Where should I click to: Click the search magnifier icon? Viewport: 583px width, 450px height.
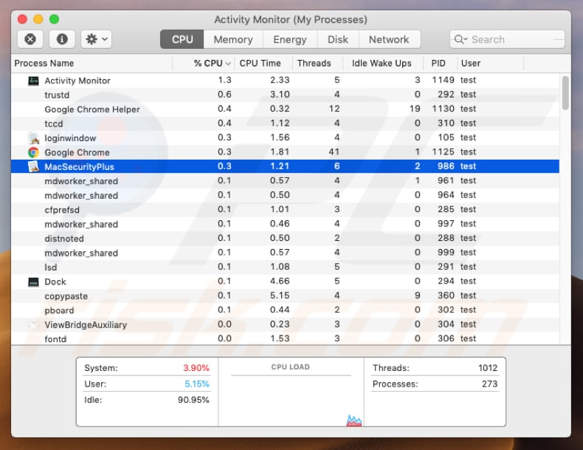point(460,39)
